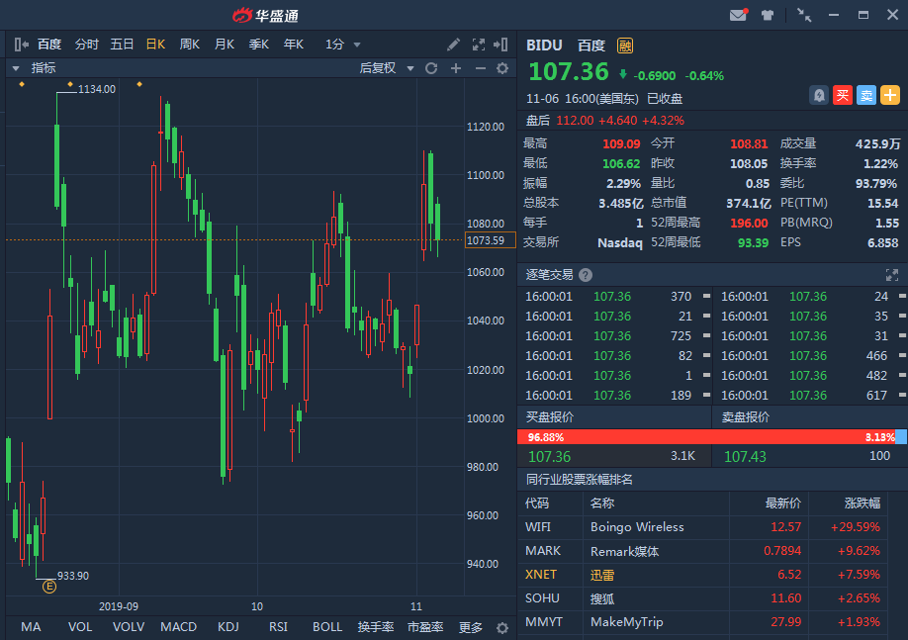Viewport: 908px width, 640px height.
Task: Toggle the KDJ indicator
Action: (228, 627)
